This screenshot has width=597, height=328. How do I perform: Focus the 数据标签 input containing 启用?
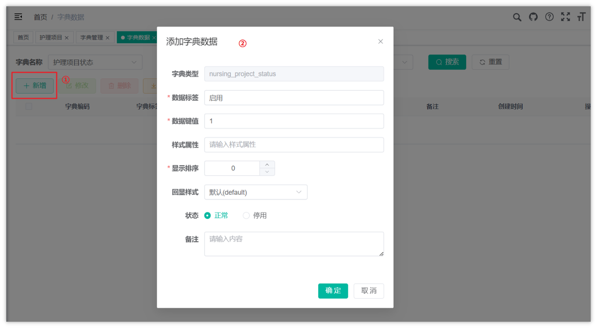click(x=294, y=98)
